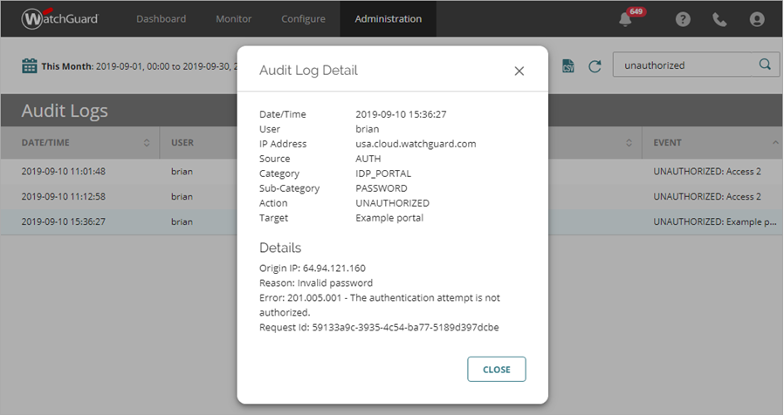This screenshot has width=784, height=415.
Task: Refresh the audit logs list
Action: point(595,66)
